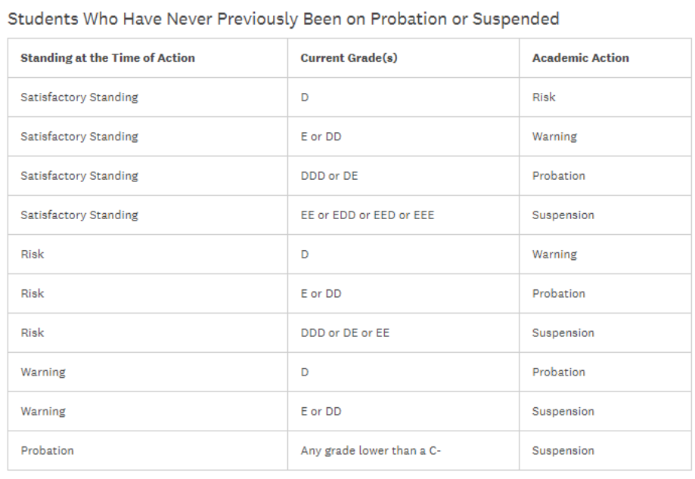Select the "EE or EDD or EED or EEE" cell
695x479 pixels.
[x=367, y=215]
